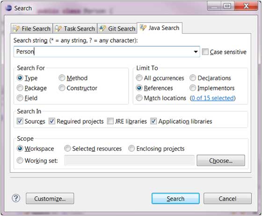Screen dimensions: 262x216
Task: Select the Java Search tab
Action: pos(160,28)
